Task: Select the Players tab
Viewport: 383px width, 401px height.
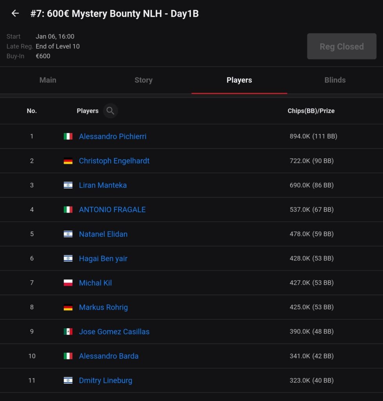Action: [x=239, y=80]
